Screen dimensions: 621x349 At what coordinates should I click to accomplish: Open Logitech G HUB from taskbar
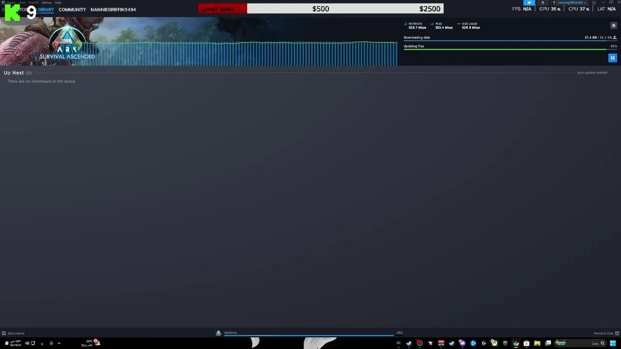tap(483, 343)
